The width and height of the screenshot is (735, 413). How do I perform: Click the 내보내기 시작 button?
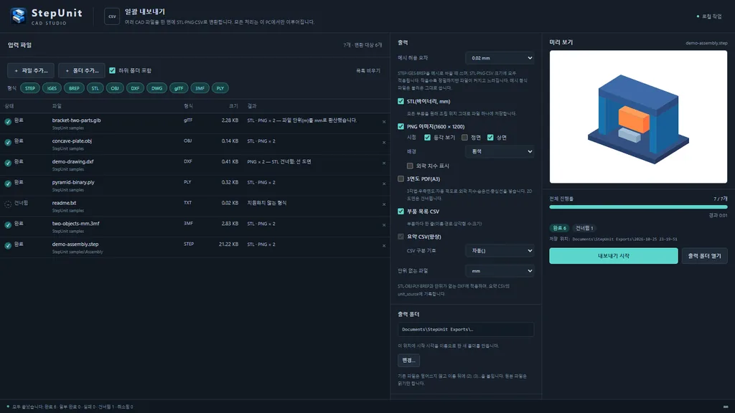click(x=614, y=256)
